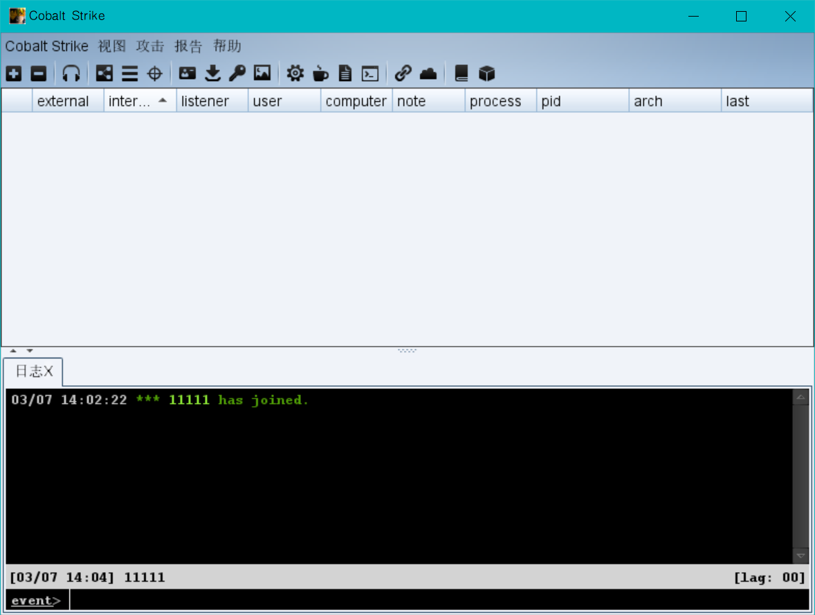Open the 帮助 menu
This screenshot has height=615, width=815.
click(x=227, y=46)
